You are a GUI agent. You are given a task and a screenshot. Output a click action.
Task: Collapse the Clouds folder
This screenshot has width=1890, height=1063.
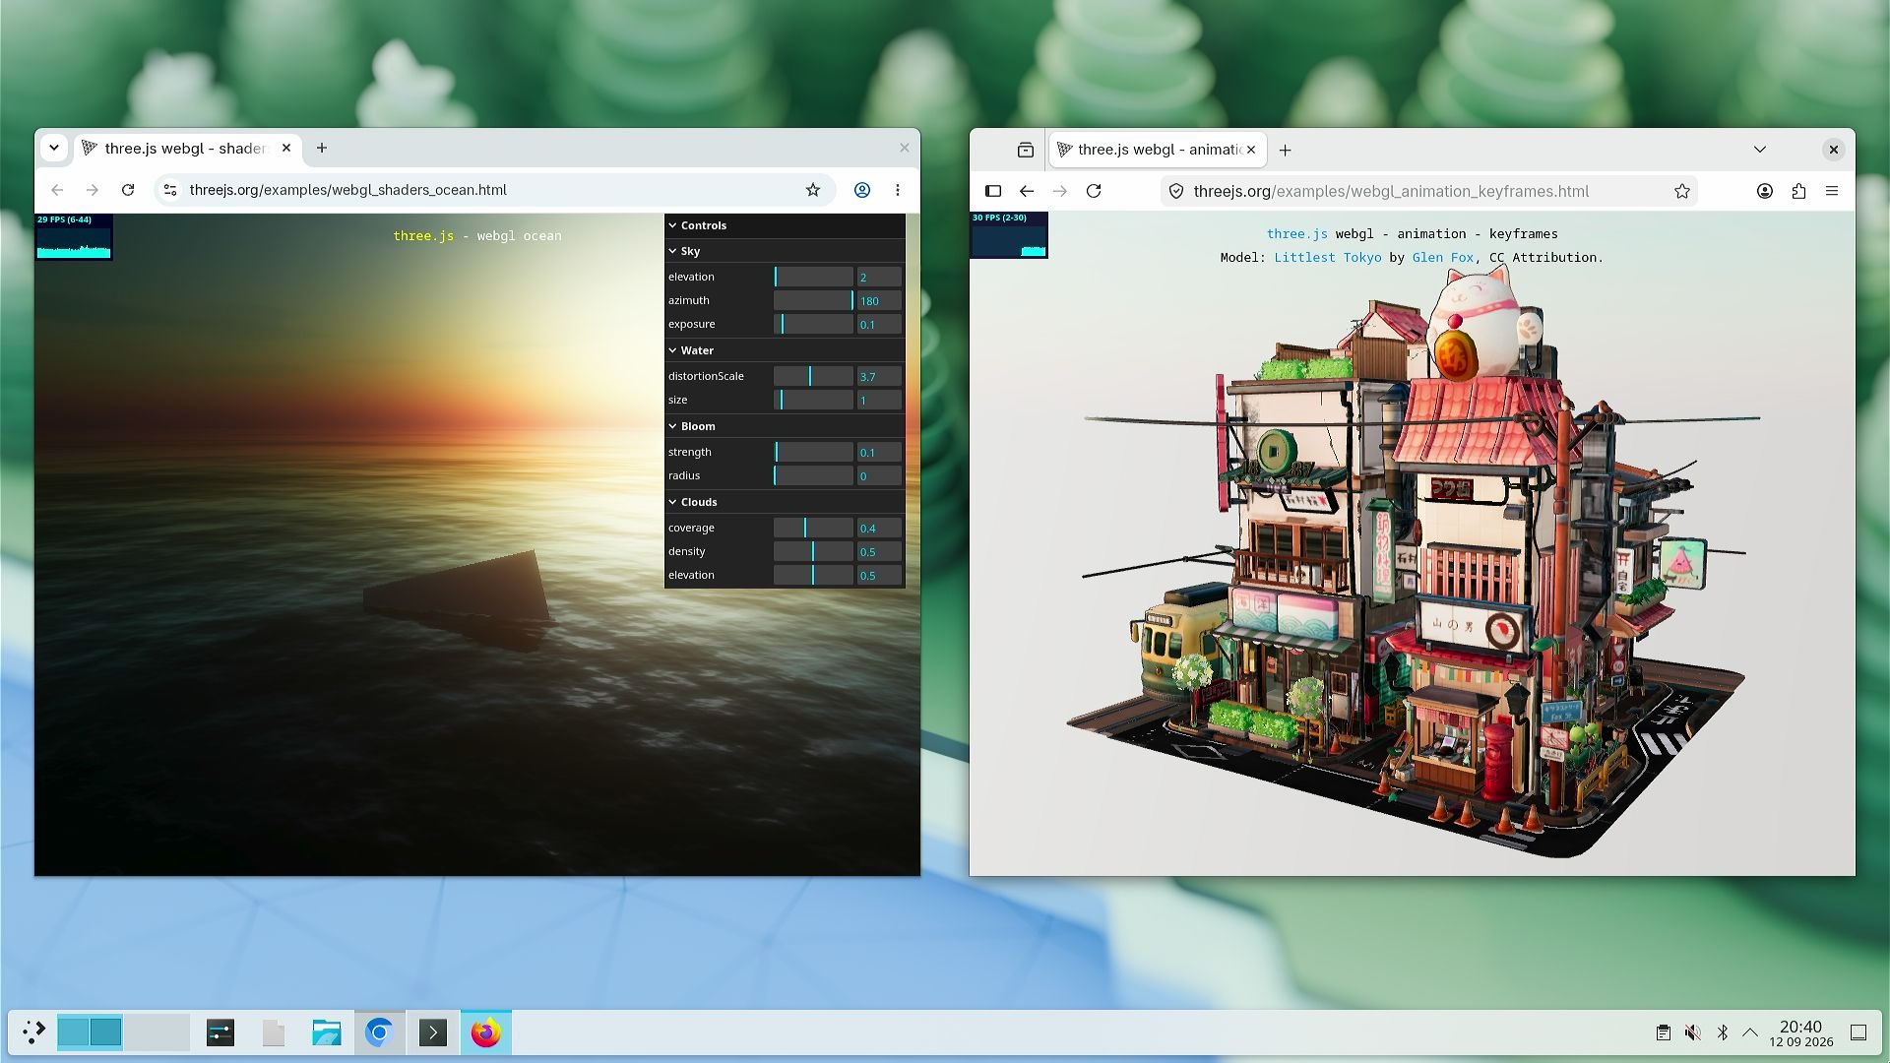[x=785, y=502]
